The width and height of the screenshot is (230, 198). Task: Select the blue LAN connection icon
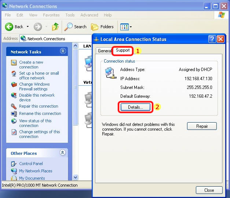(x=88, y=63)
